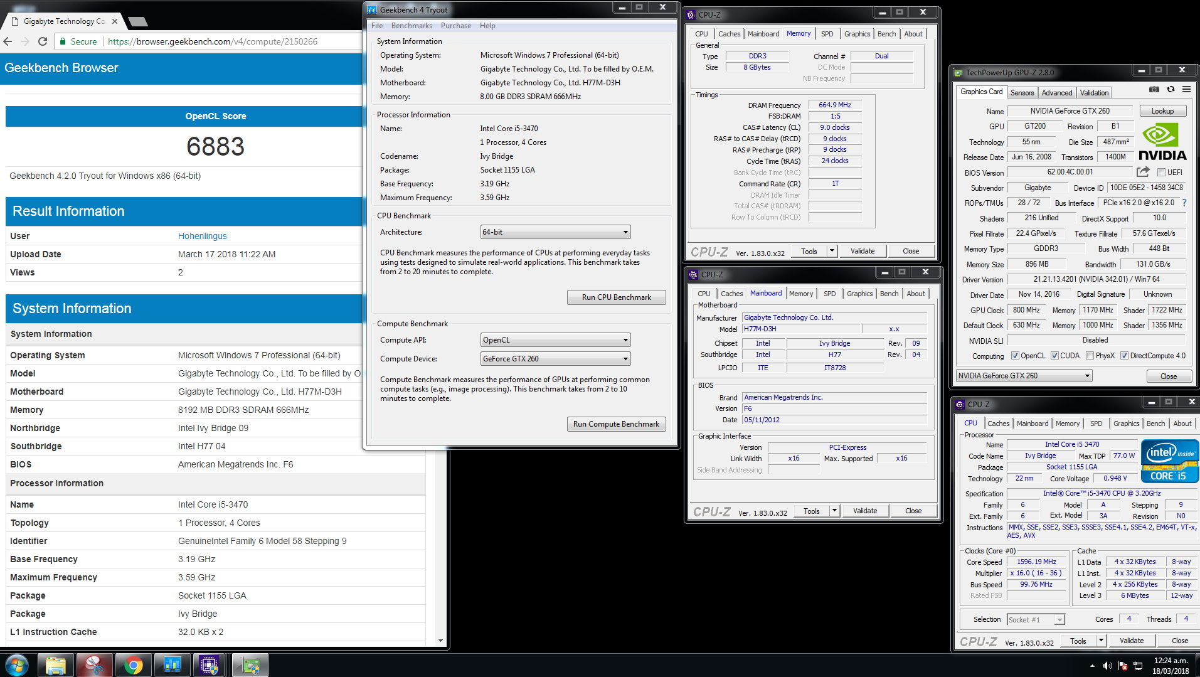Screen dimensions: 1200x677
Task: Toggle PhysX checkbox in GPU-Z
Action: pos(1090,356)
